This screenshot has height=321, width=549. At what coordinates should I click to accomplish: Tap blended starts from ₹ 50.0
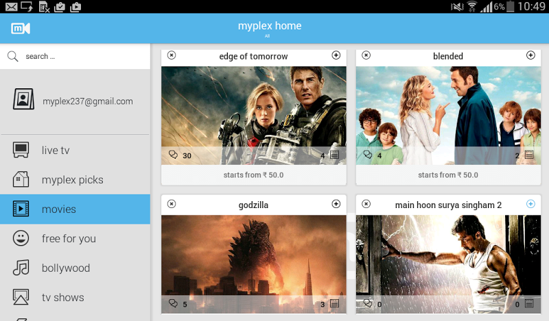coord(448,175)
